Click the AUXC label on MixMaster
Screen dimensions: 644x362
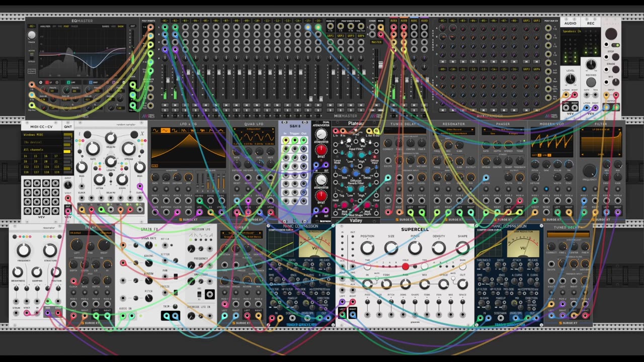coord(414,21)
